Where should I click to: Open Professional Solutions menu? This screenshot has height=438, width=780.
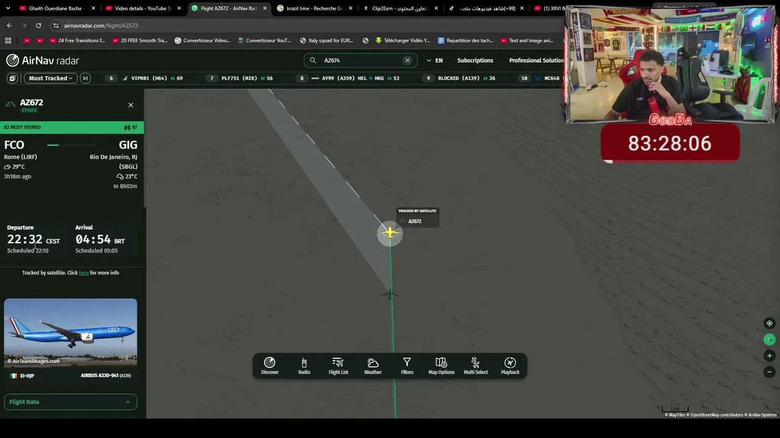(x=536, y=60)
